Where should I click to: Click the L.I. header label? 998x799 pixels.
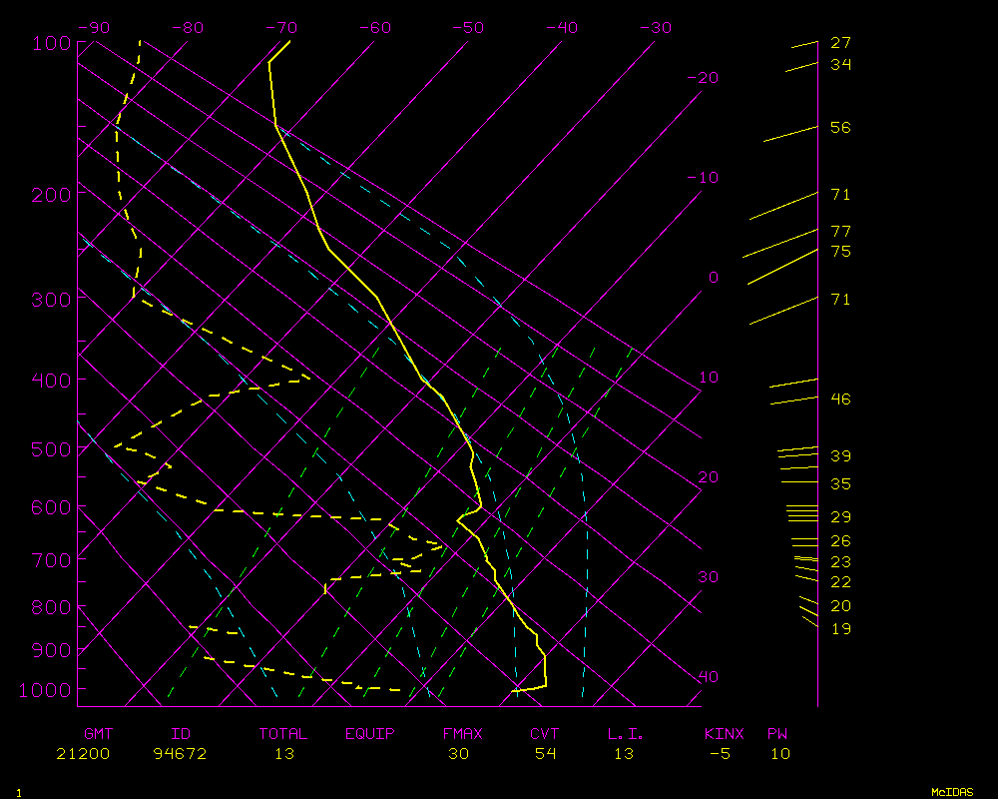[x=626, y=734]
